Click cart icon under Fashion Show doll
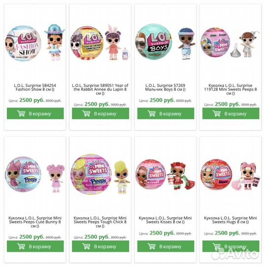 point(21,113)
